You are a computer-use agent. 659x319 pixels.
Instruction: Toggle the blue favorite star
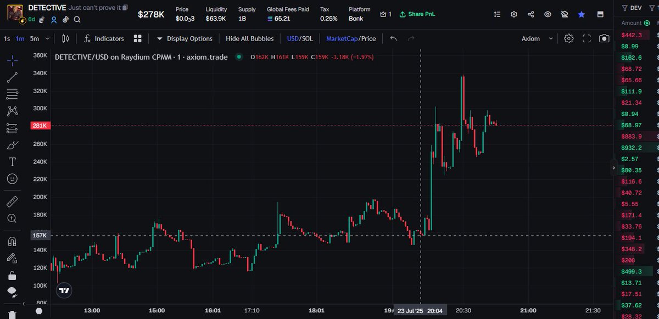tap(581, 14)
